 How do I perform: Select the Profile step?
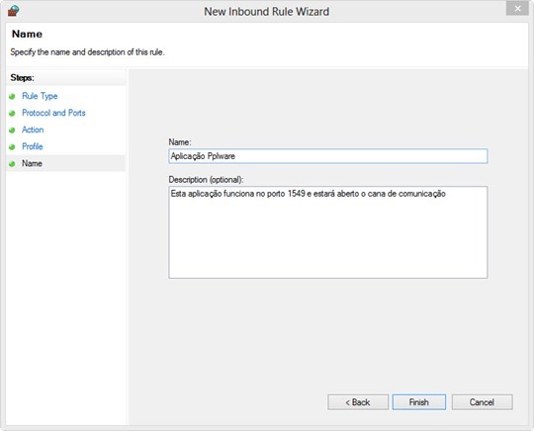click(33, 146)
